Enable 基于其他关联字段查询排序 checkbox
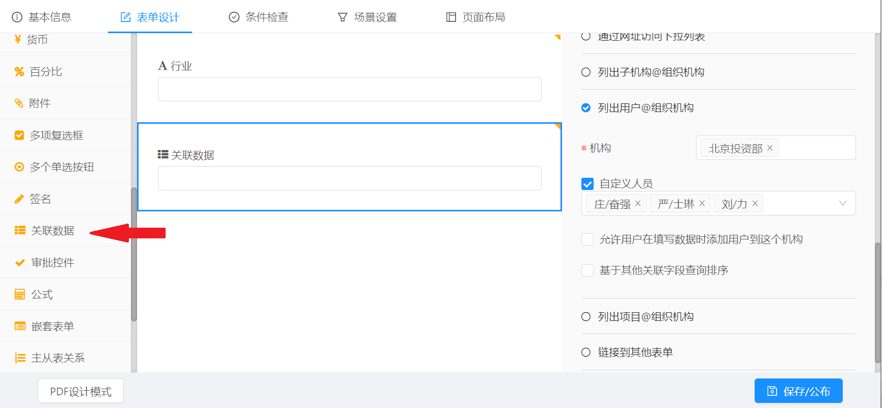This screenshot has width=882, height=408. (x=587, y=270)
